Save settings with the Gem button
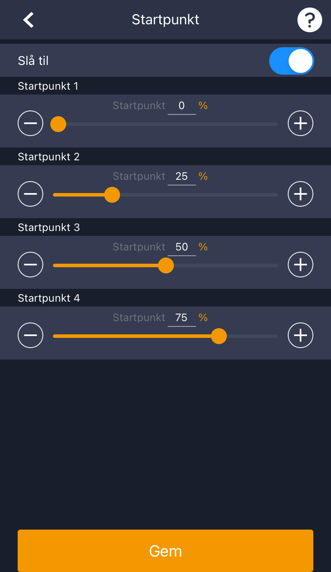This screenshot has width=331, height=572. point(165,551)
